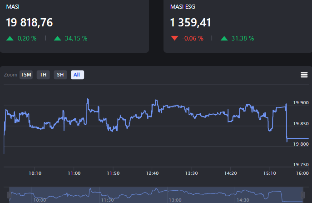Click the right navigator range handle

[303, 195]
